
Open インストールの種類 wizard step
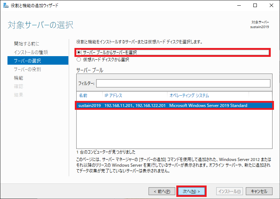[31, 52]
